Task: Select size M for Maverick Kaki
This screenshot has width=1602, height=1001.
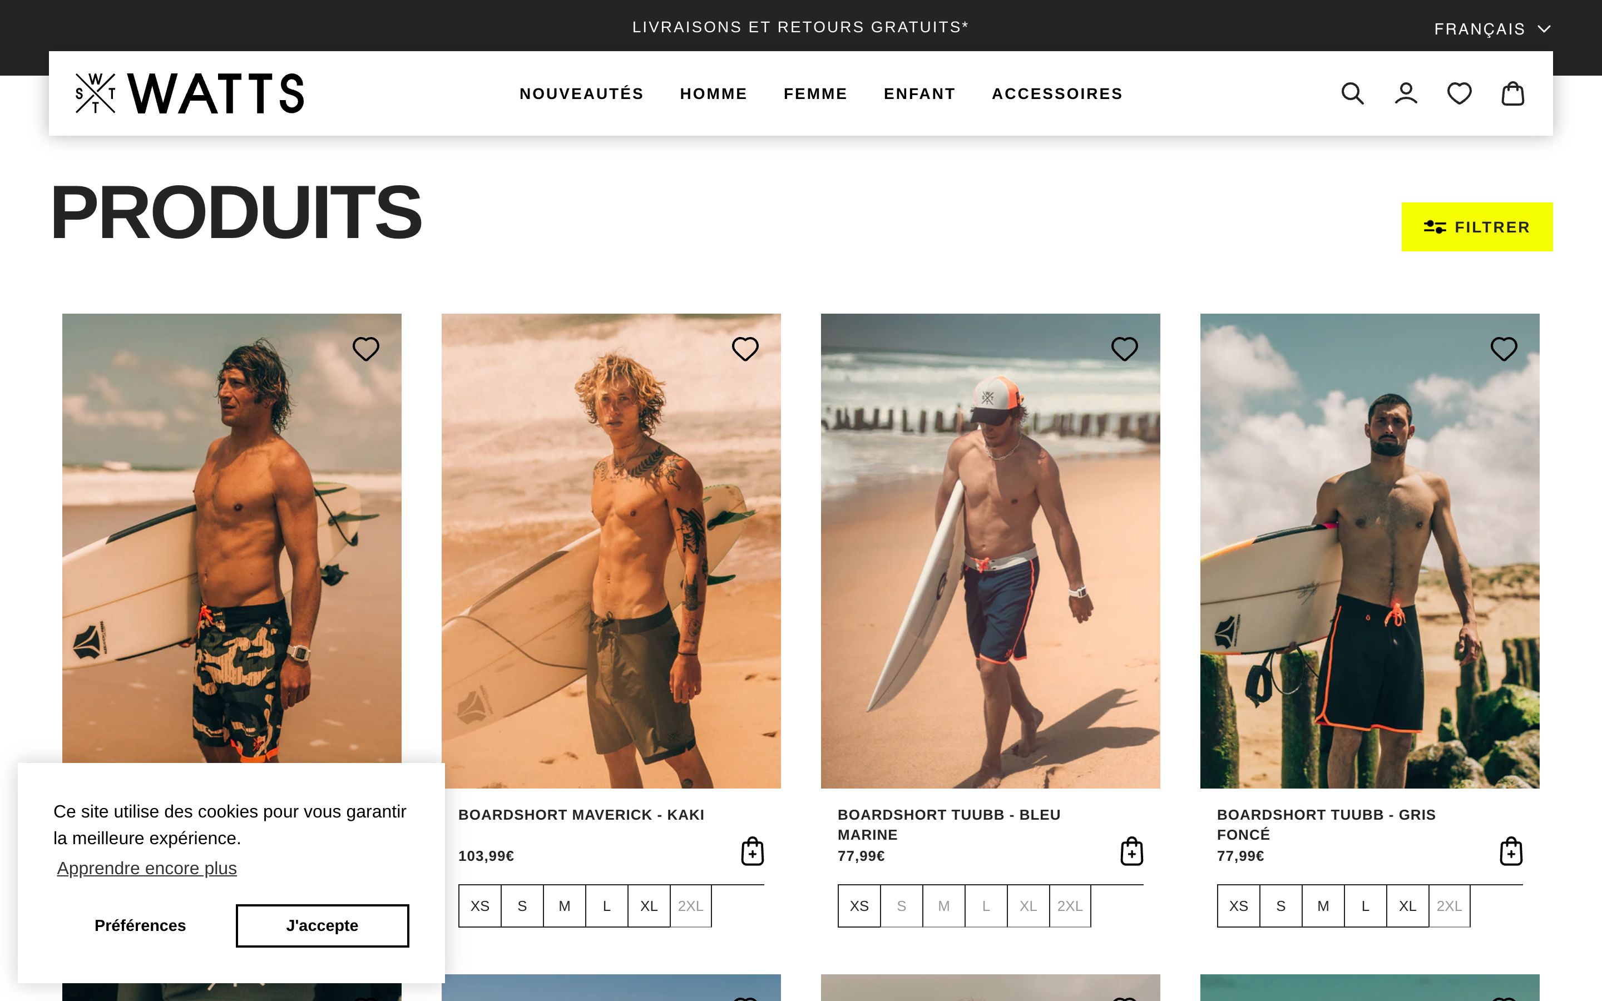Action: pos(564,906)
